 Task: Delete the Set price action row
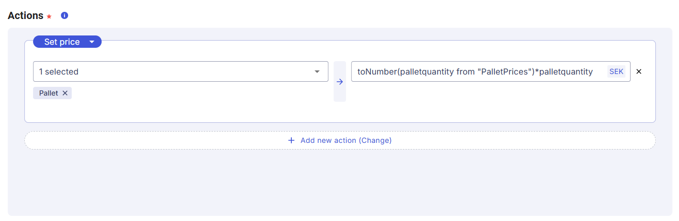click(x=639, y=71)
